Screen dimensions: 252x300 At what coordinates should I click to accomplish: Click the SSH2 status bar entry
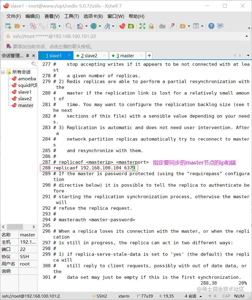pos(100,296)
